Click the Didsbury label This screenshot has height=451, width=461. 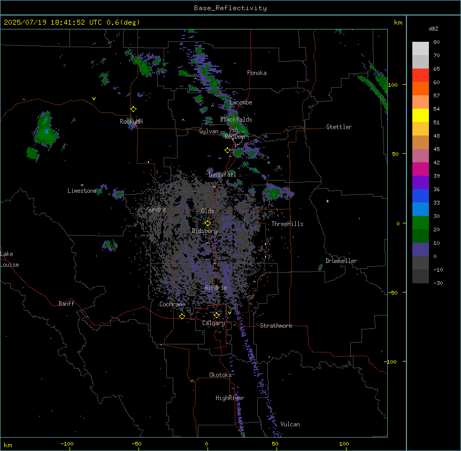[204, 231]
